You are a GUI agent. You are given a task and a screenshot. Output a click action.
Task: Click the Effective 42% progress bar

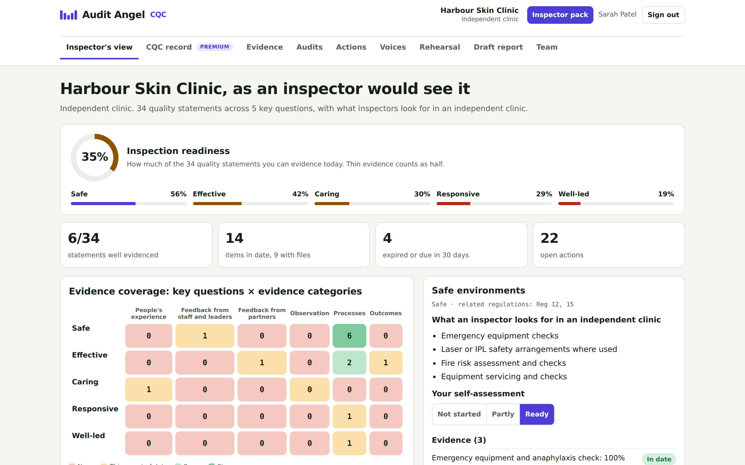250,204
